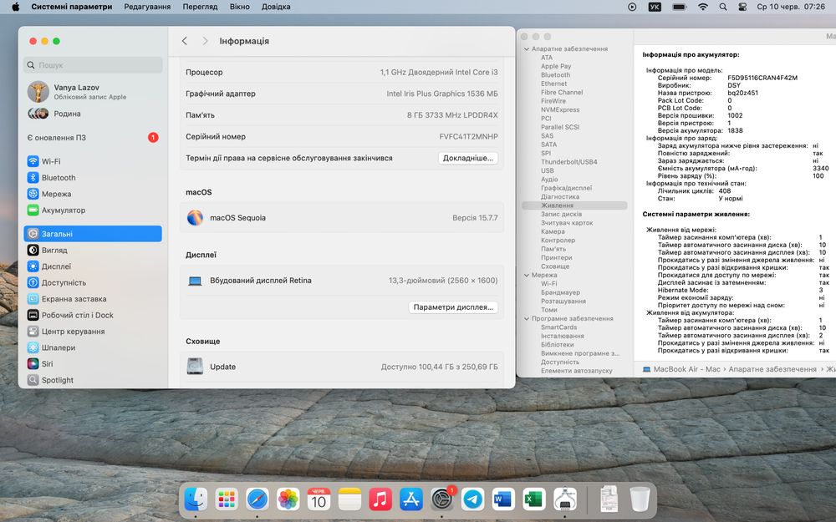836x522 pixels.
Task: Open Siri settings in sidebar
Action: pos(93,364)
